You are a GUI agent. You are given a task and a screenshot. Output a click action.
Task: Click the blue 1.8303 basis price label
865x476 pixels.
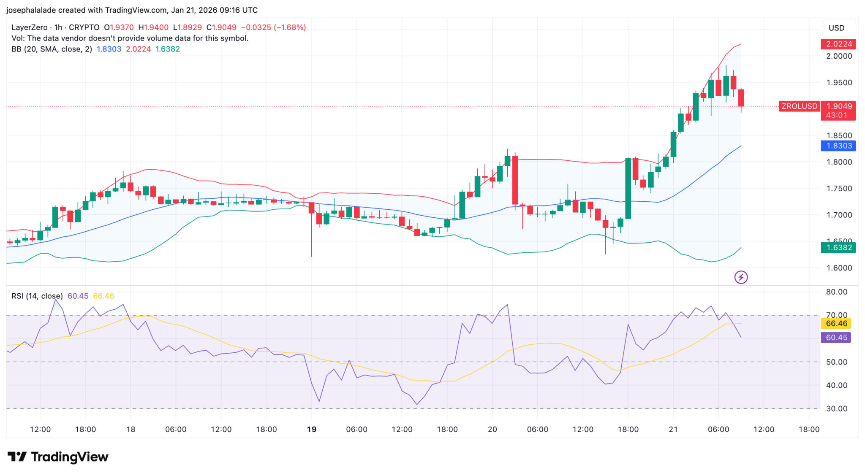(838, 146)
